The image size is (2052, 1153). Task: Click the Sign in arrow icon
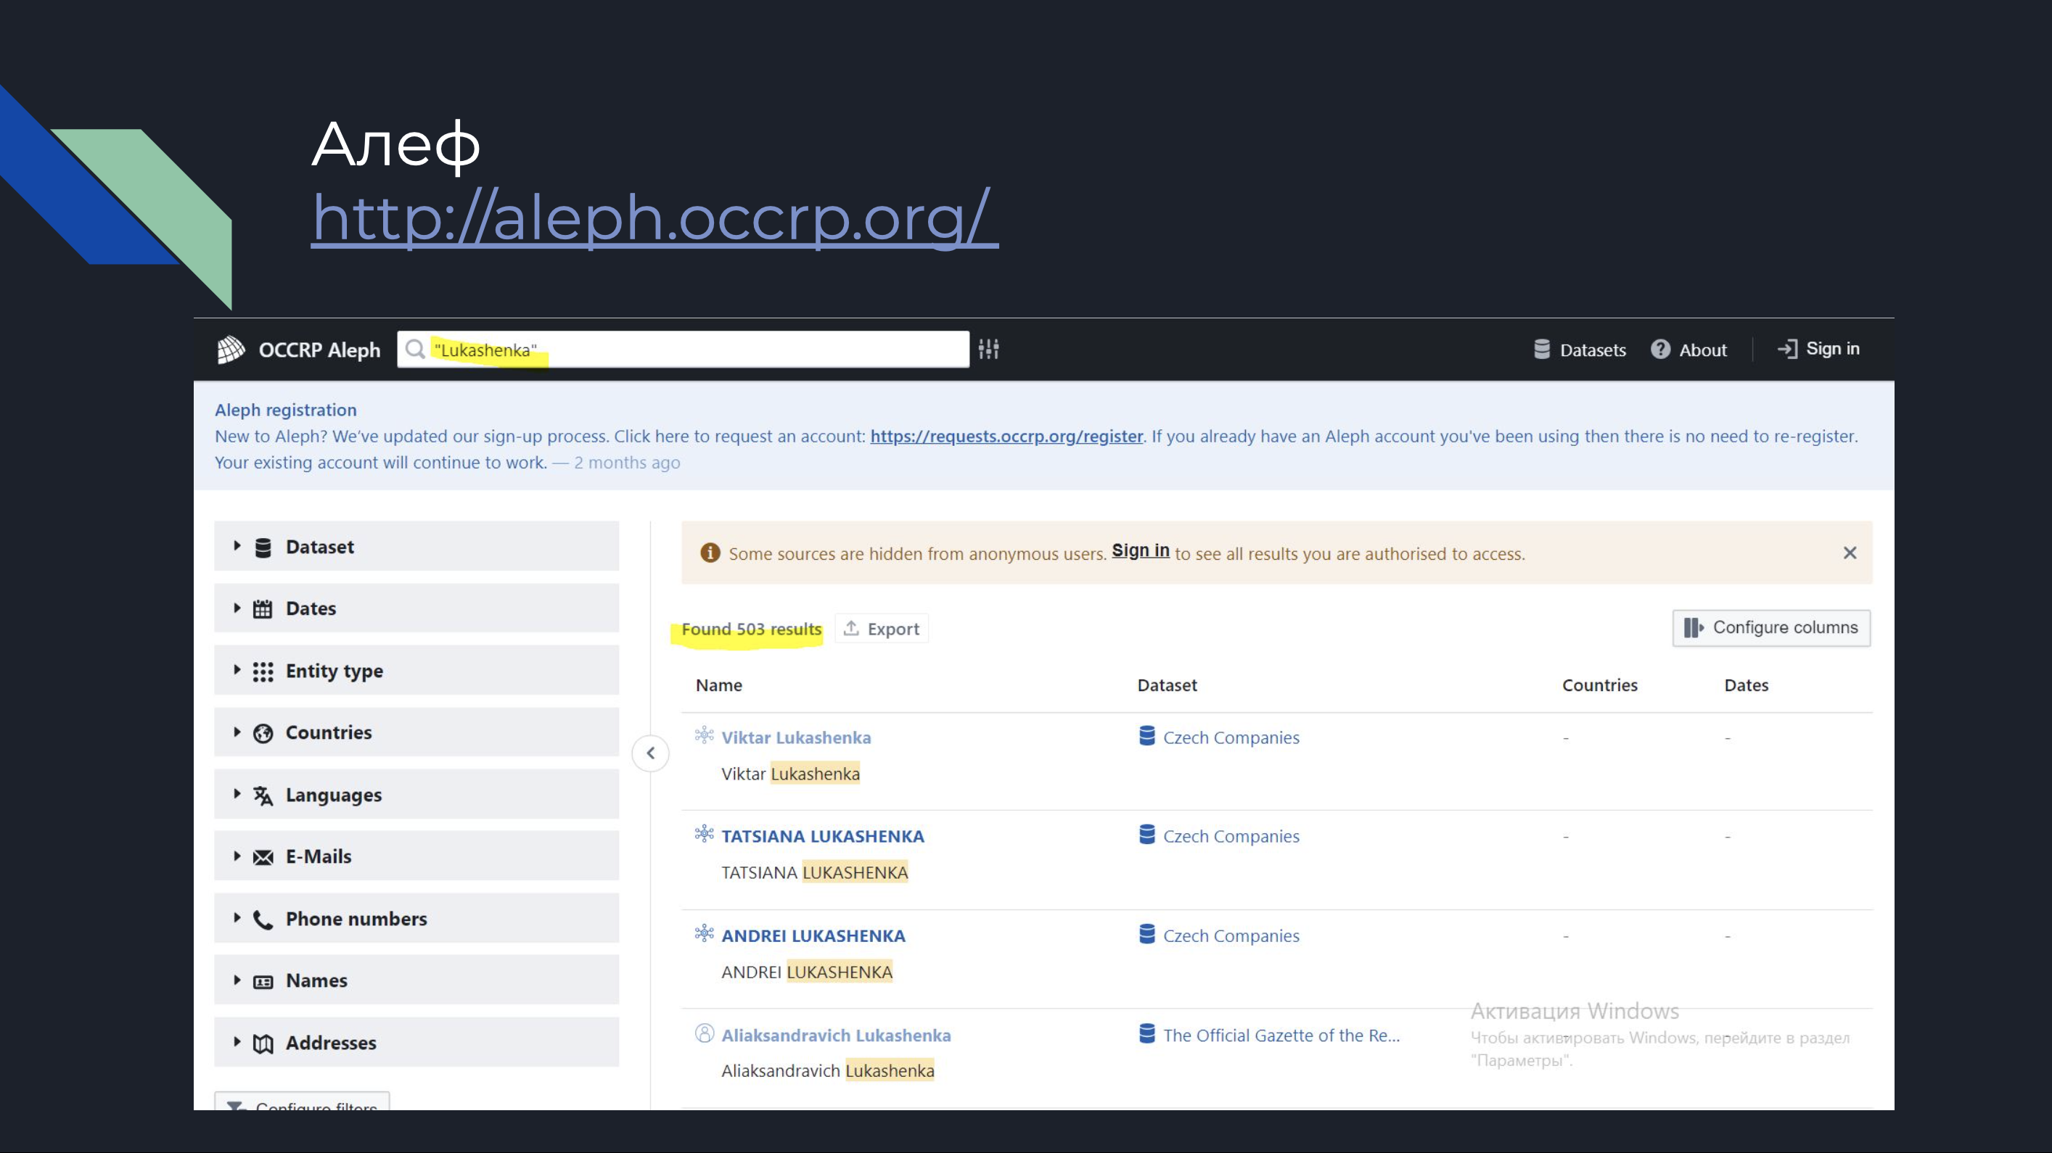1786,350
